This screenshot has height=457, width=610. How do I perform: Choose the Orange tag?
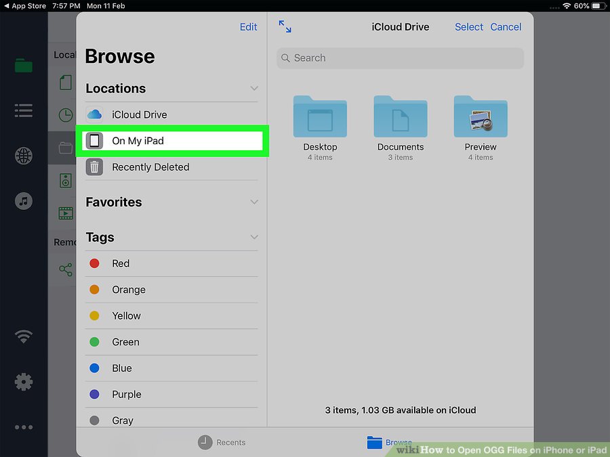pyautogui.click(x=171, y=290)
